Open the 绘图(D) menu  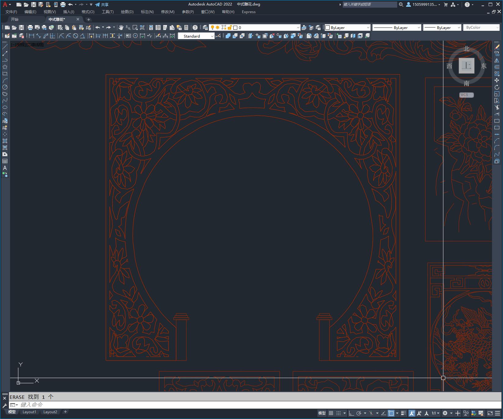point(127,12)
